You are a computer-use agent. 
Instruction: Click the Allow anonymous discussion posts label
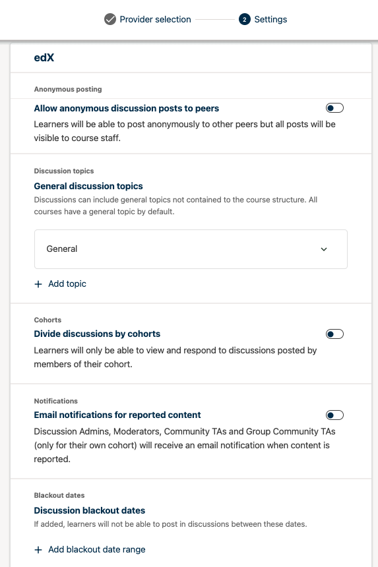(x=126, y=108)
